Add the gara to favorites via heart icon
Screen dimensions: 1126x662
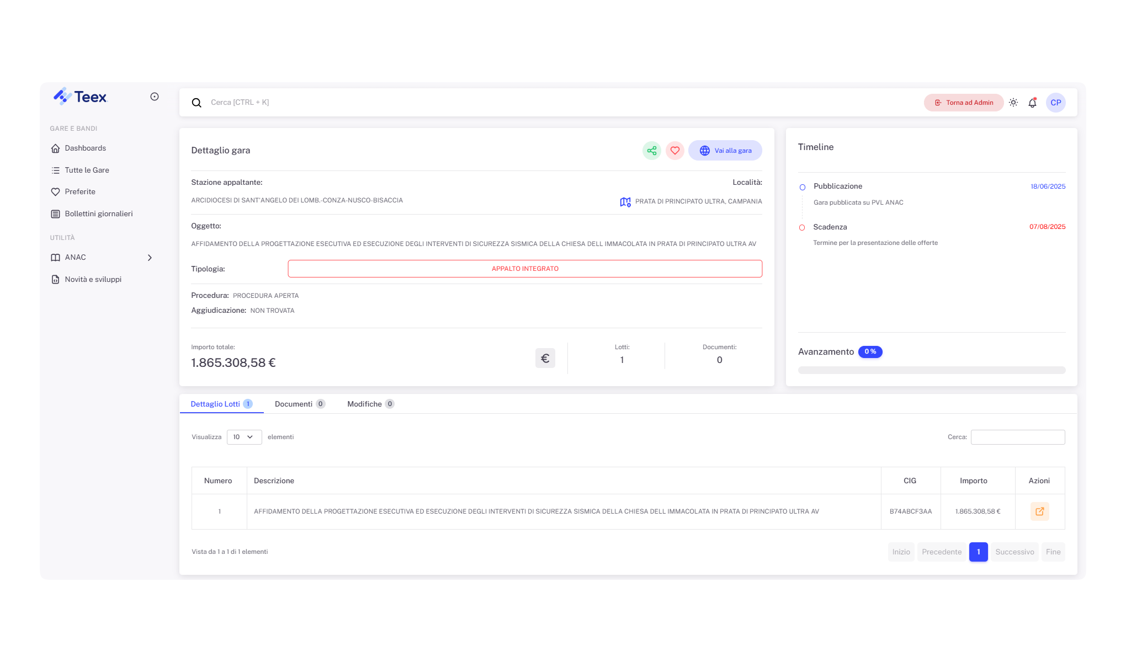pyautogui.click(x=674, y=150)
